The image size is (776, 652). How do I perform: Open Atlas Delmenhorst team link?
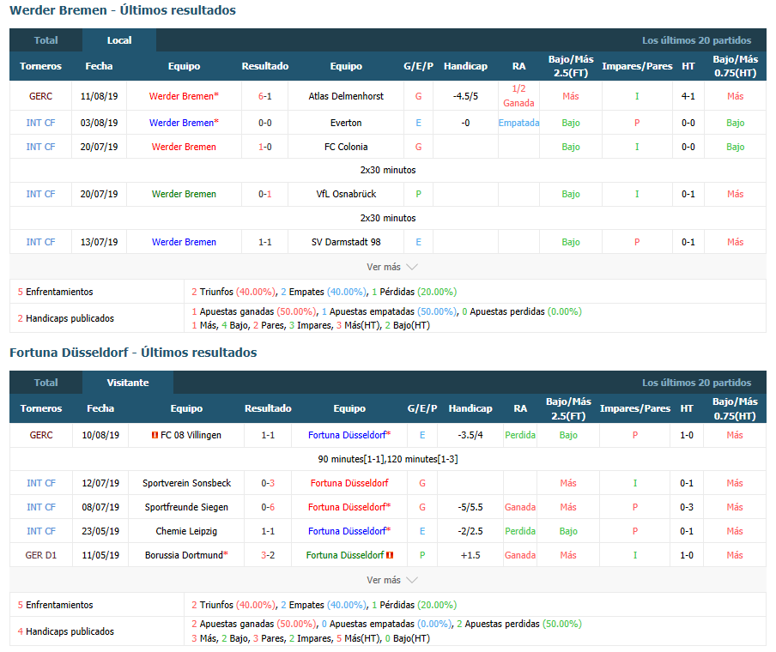[346, 96]
